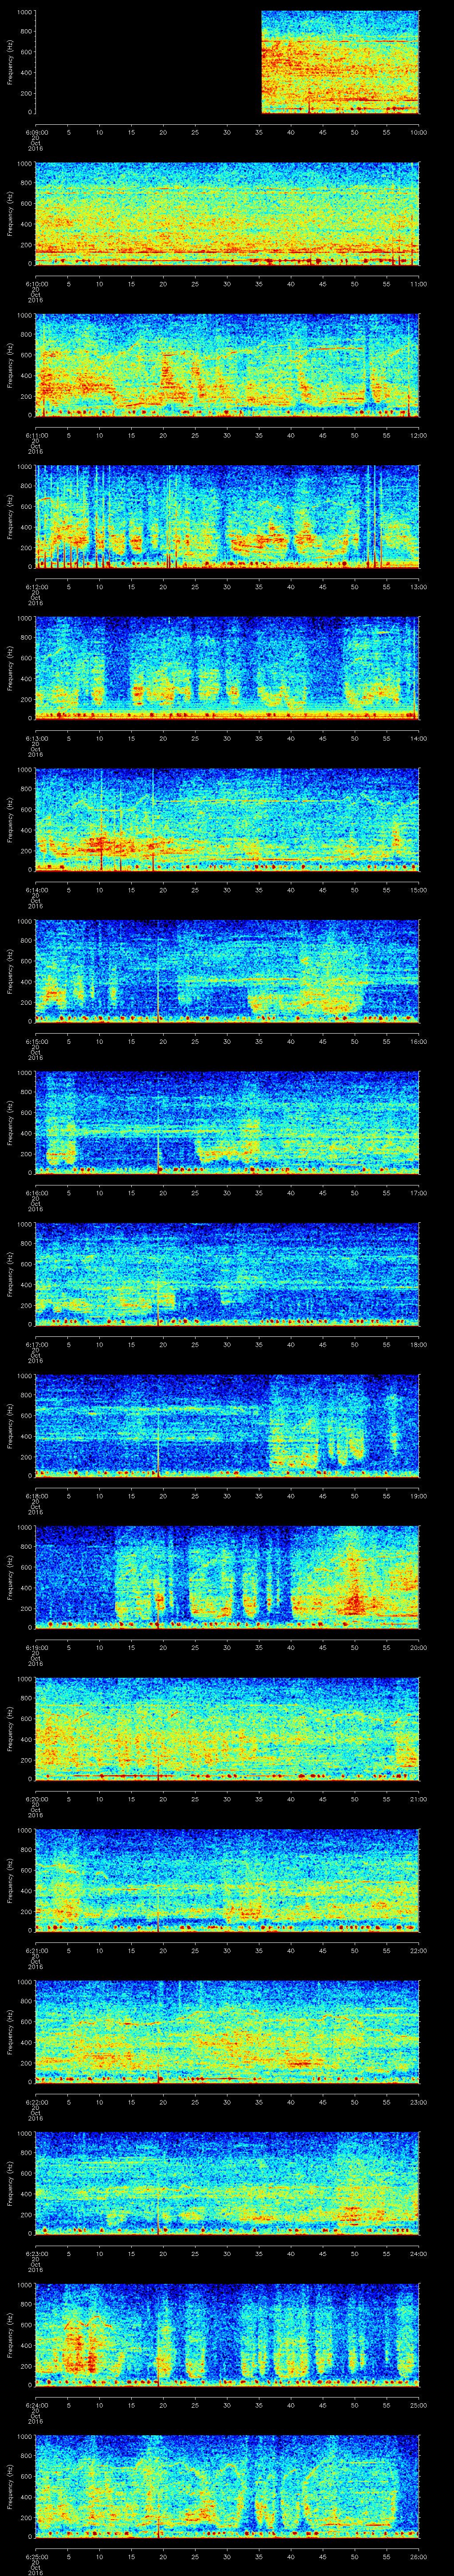
Task: Click the '6:22:00' start time label
Action: tap(36, 2102)
